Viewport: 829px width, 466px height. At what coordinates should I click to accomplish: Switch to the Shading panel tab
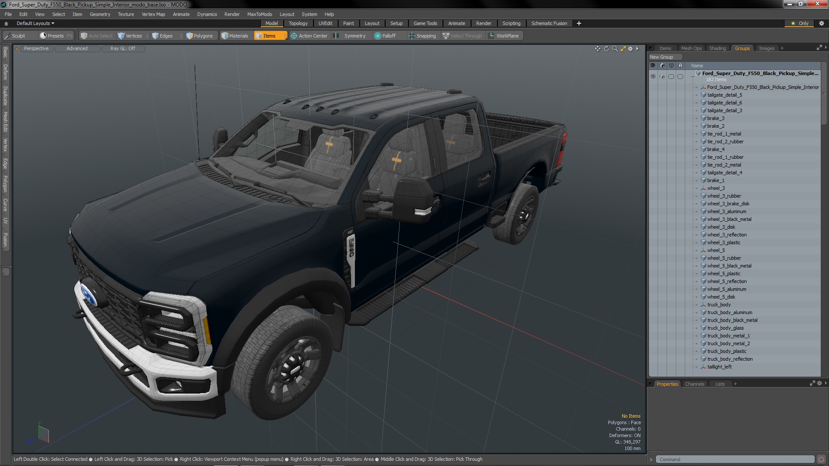pos(717,48)
